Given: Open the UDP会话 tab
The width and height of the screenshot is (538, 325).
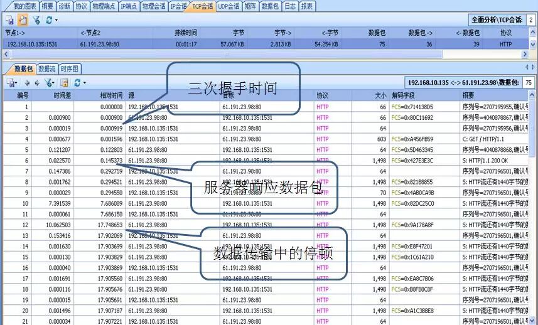Looking at the screenshot, I should (229, 6).
